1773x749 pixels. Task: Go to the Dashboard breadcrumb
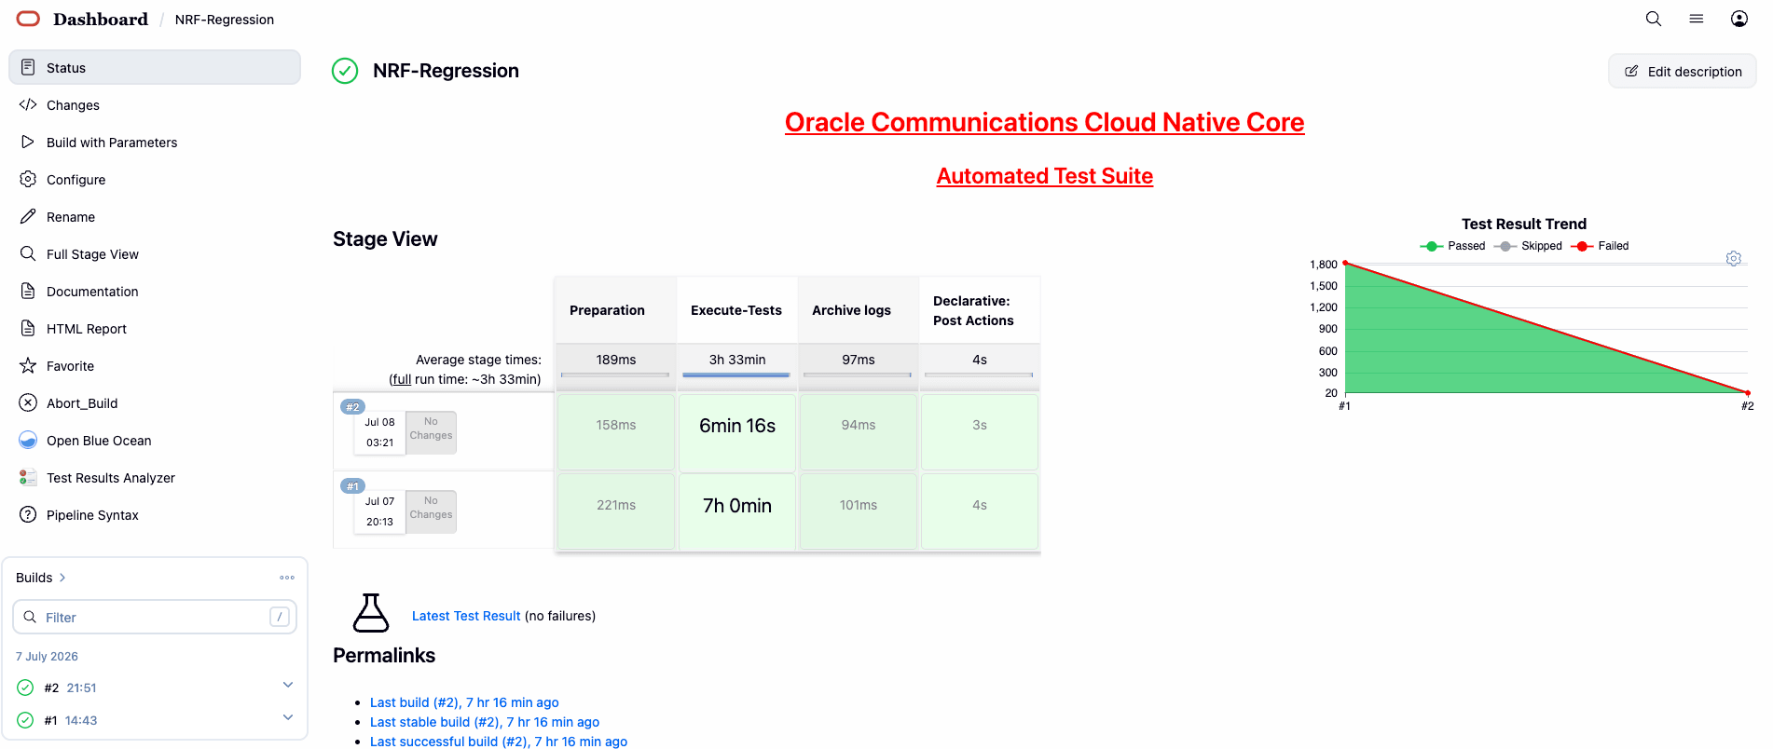click(101, 19)
